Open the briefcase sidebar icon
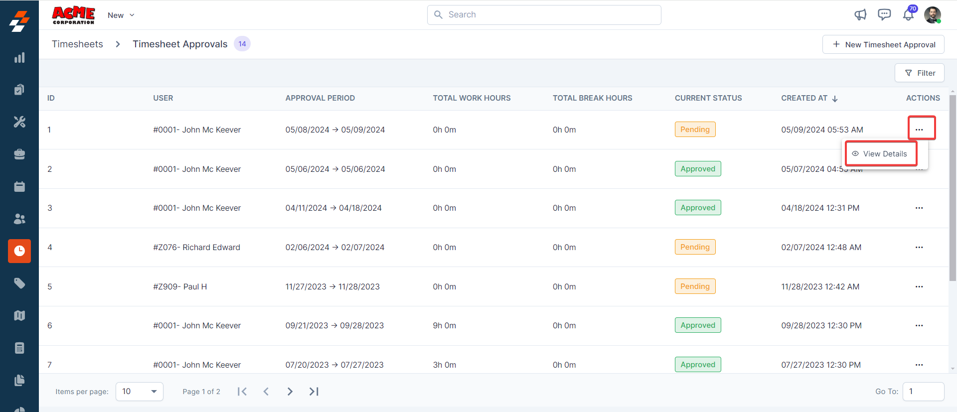The image size is (957, 412). (19, 154)
